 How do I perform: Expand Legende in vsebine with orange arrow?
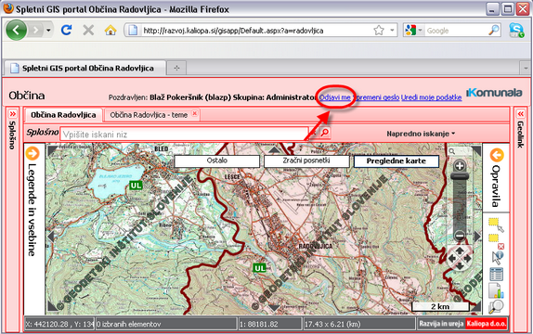pyautogui.click(x=32, y=153)
